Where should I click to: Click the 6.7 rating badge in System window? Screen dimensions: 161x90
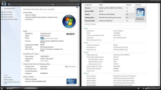(x=42, y=38)
